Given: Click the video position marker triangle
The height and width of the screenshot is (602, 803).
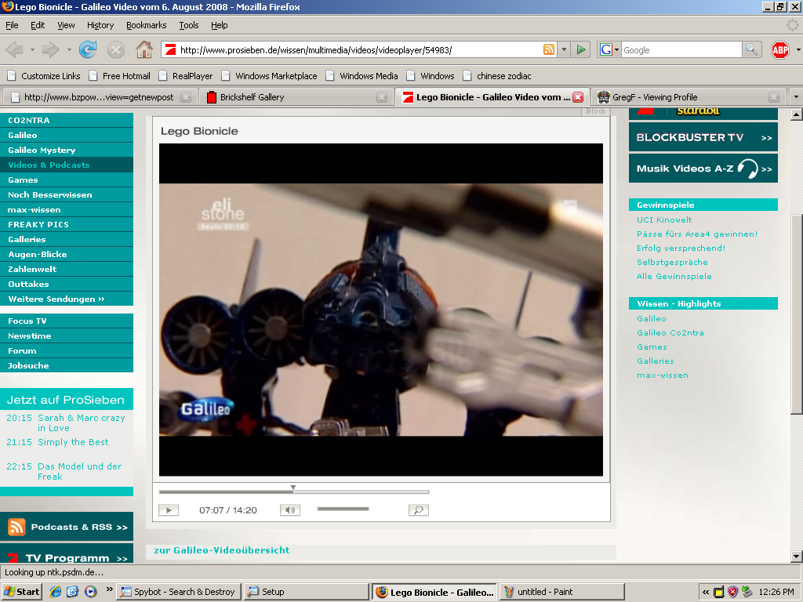Looking at the screenshot, I should pos(293,488).
